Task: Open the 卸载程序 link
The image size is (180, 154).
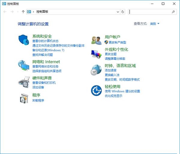Action: 38,100
